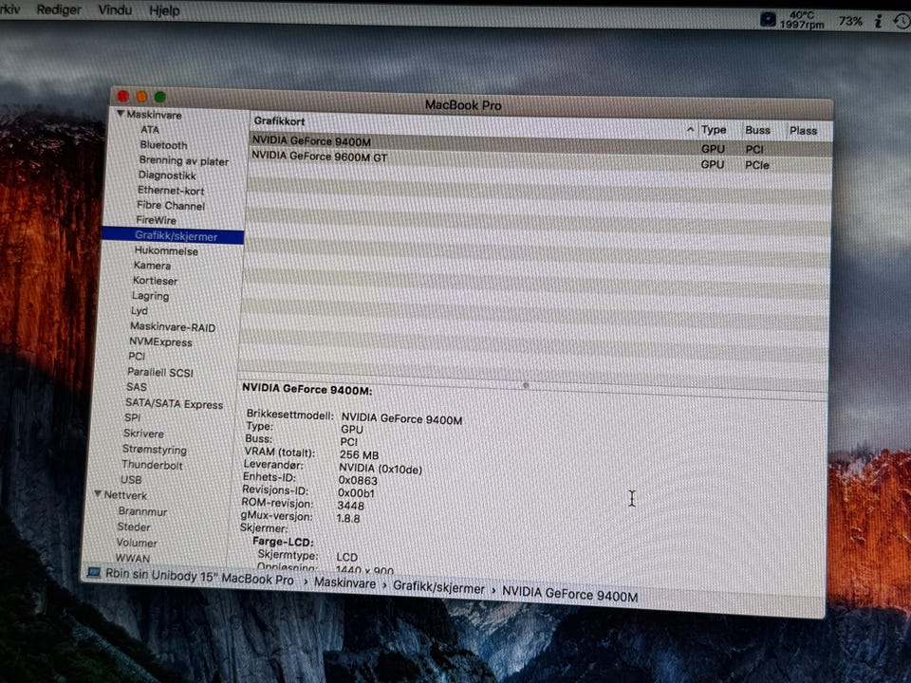This screenshot has height=683, width=911.
Task: Select Lyd in the sidebar
Action: click(x=139, y=311)
